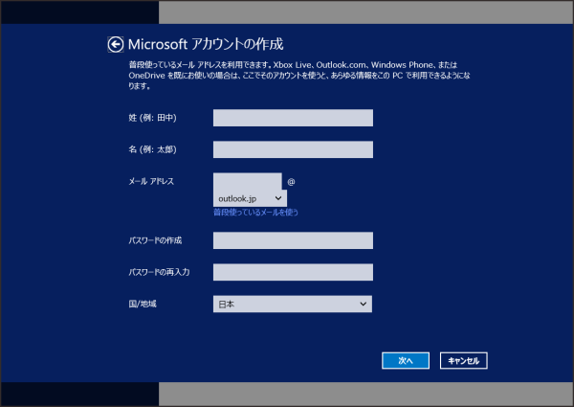Screen dimensions: 574x407
Task: Click the パスワードの作成 label
Action: [155, 240]
